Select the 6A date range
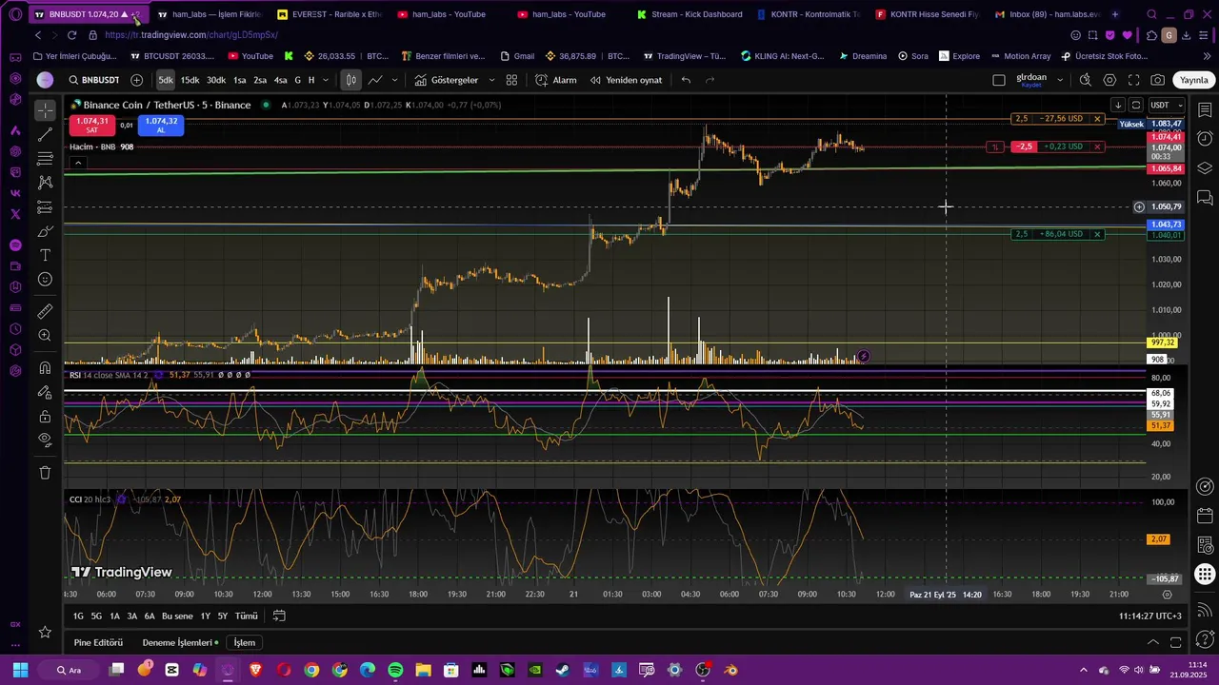1219x685 pixels. tap(150, 616)
